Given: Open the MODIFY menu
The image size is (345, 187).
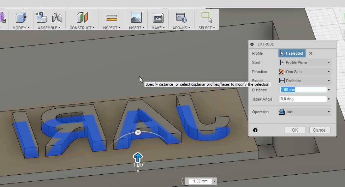Looking at the screenshot, I should click(x=21, y=28).
